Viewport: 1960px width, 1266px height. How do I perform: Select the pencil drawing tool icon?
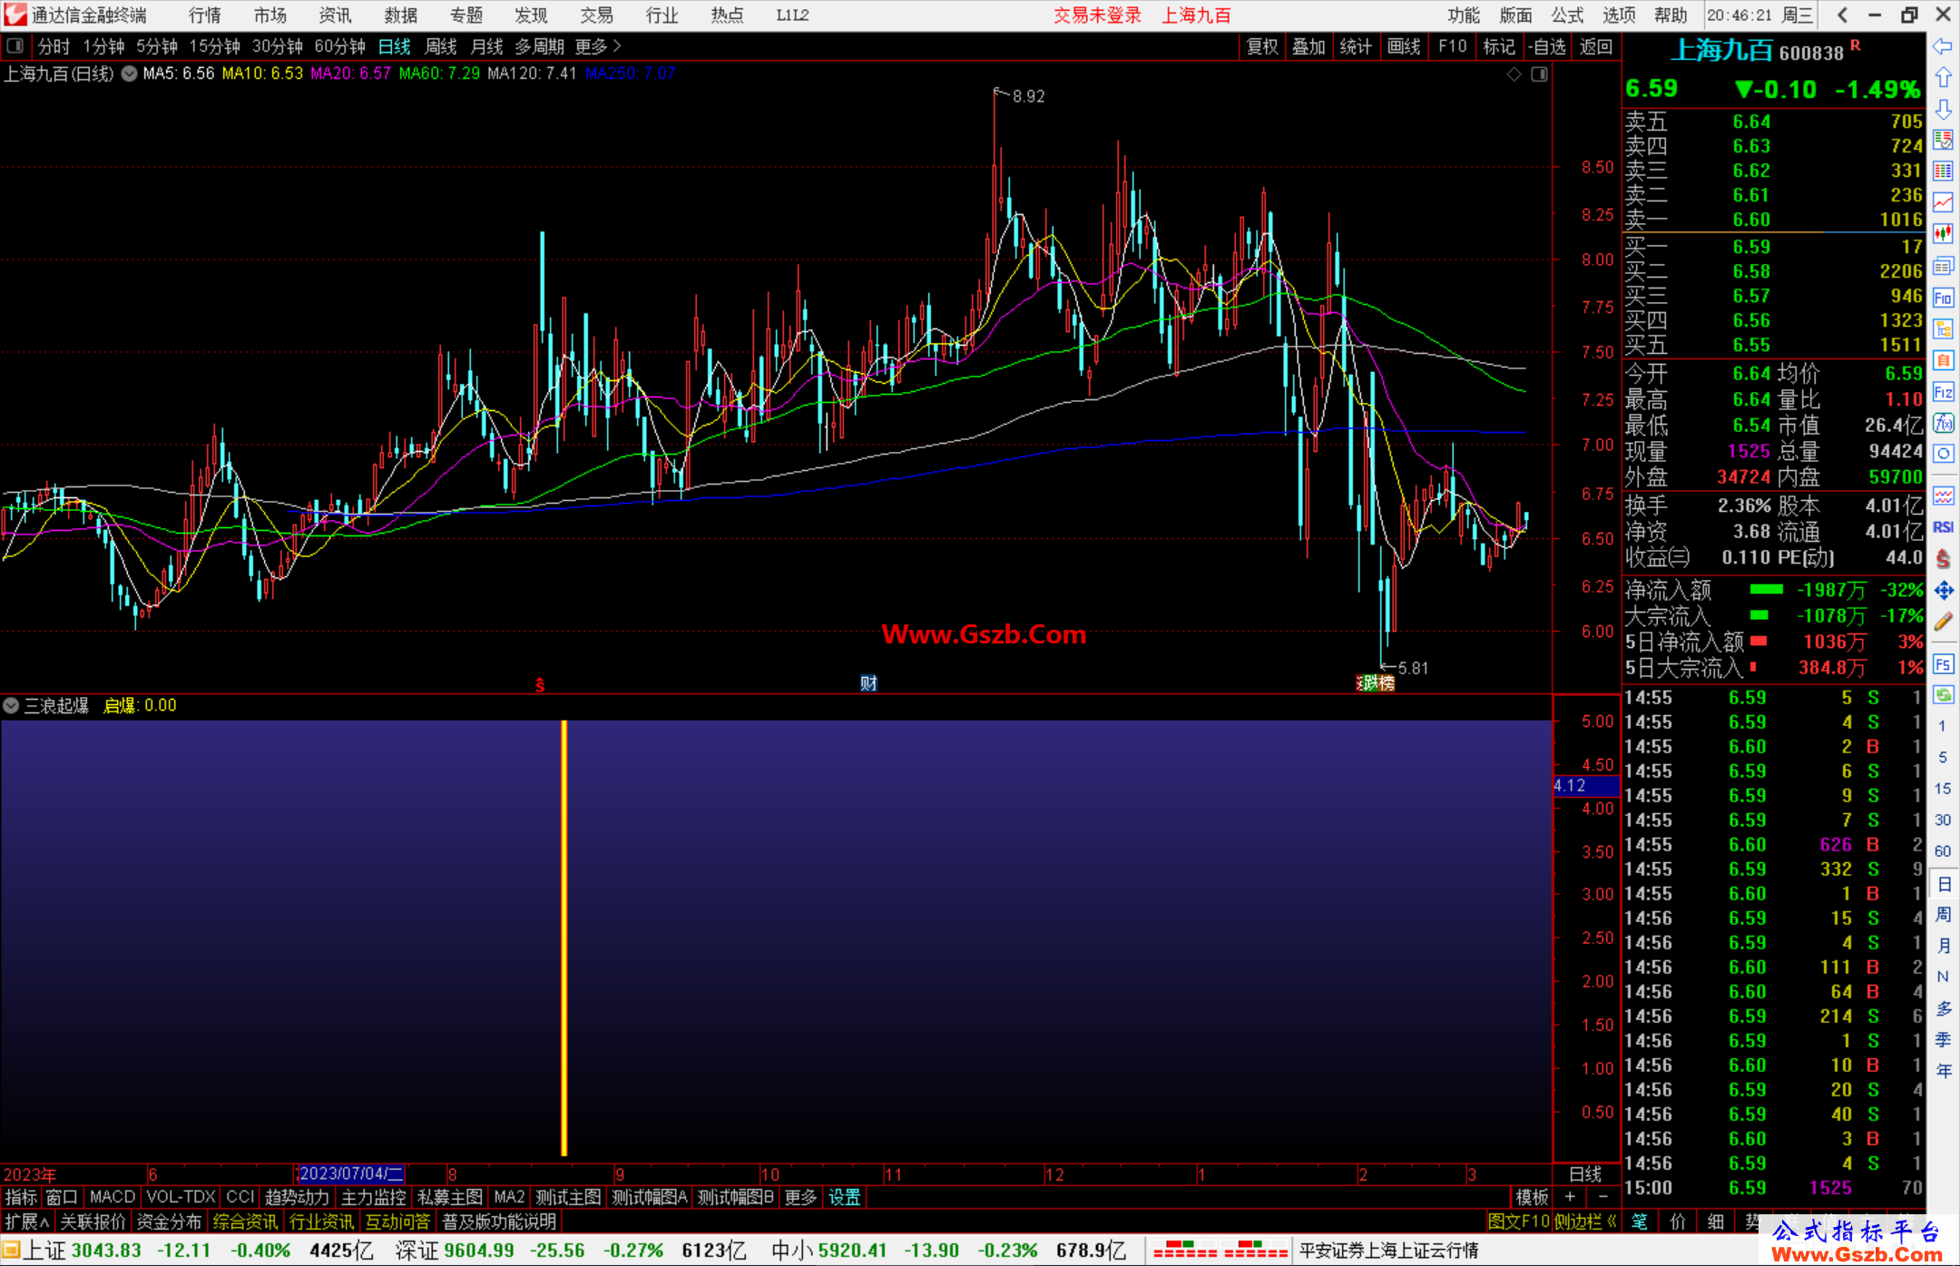pos(1943,622)
